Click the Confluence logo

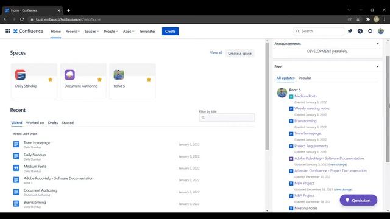click(x=28, y=31)
